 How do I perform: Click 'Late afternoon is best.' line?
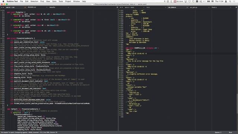[139, 39]
